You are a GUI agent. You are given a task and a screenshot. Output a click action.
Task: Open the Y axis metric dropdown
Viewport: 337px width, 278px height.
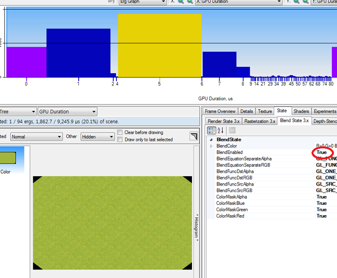(x=324, y=2)
